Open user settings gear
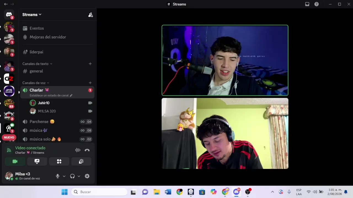This screenshot has height=198, width=353. pos(87,176)
